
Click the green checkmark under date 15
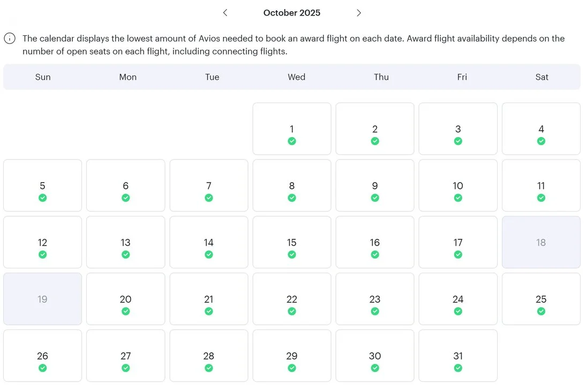pyautogui.click(x=292, y=255)
